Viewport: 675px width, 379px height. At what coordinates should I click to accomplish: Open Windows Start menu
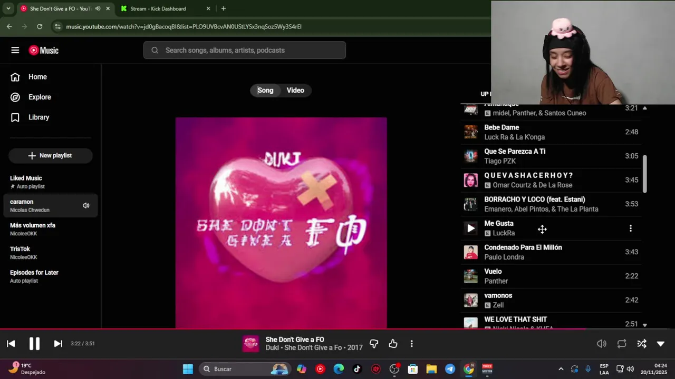point(188,369)
